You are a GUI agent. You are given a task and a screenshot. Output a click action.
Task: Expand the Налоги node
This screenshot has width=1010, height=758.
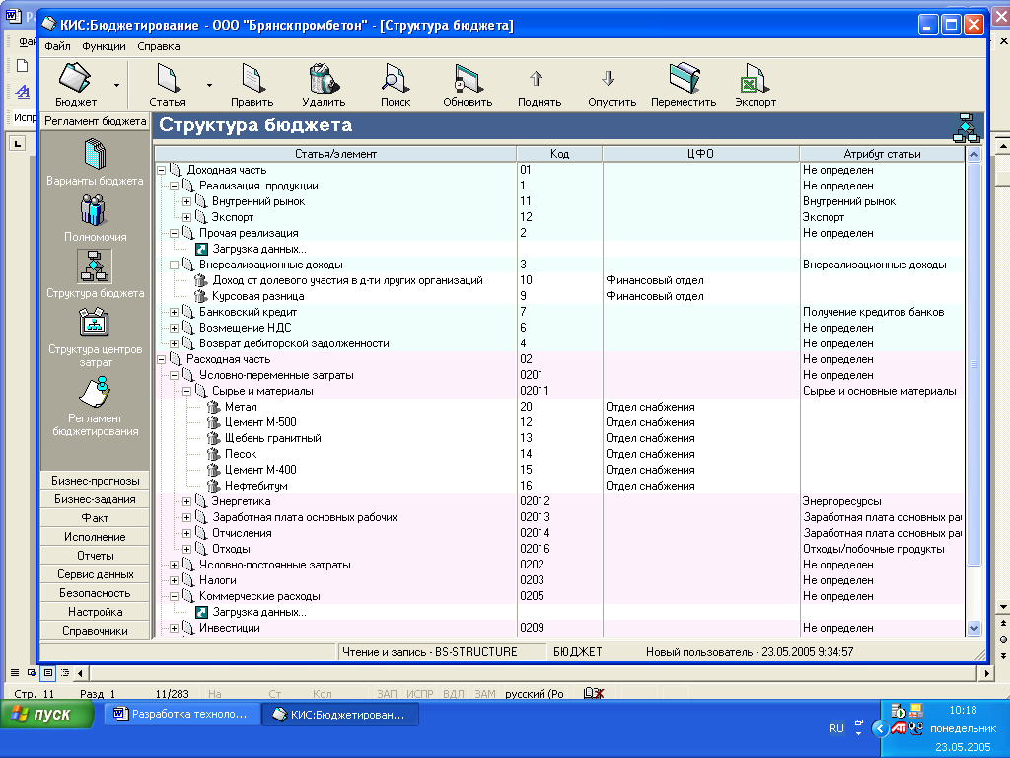coord(174,580)
